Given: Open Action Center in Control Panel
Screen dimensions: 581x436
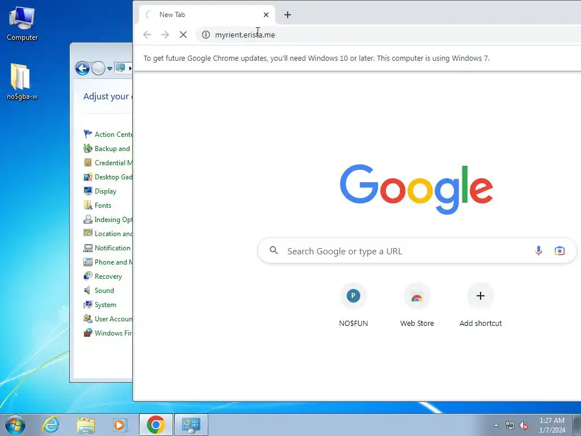Looking at the screenshot, I should [108, 134].
